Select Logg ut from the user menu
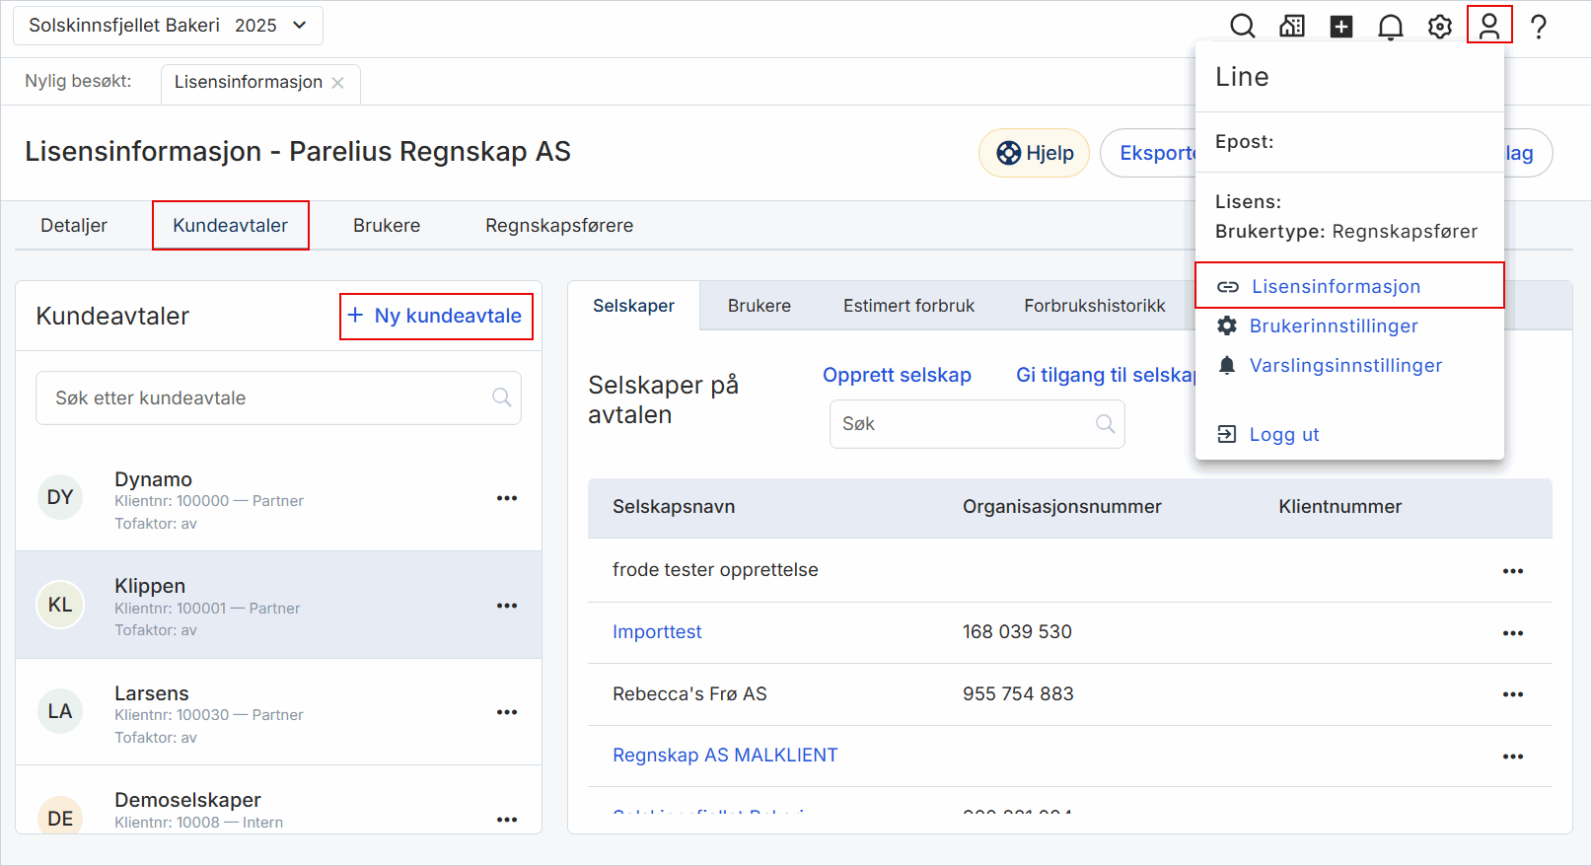 coord(1283,435)
